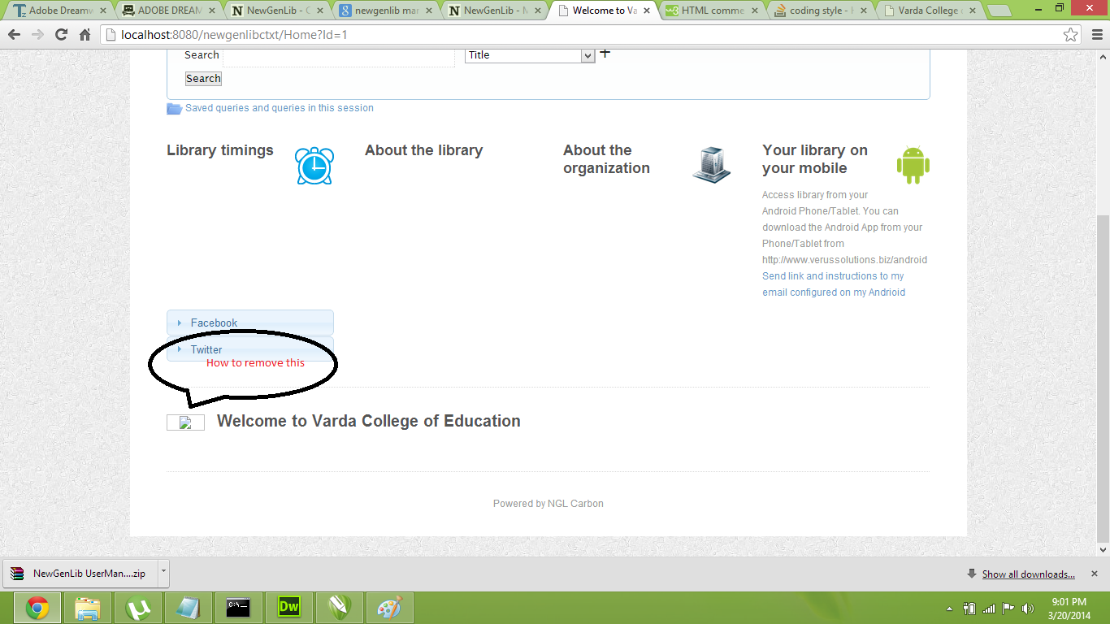This screenshot has width=1110, height=624.
Task: Click the Search text input field
Action: tap(338, 56)
